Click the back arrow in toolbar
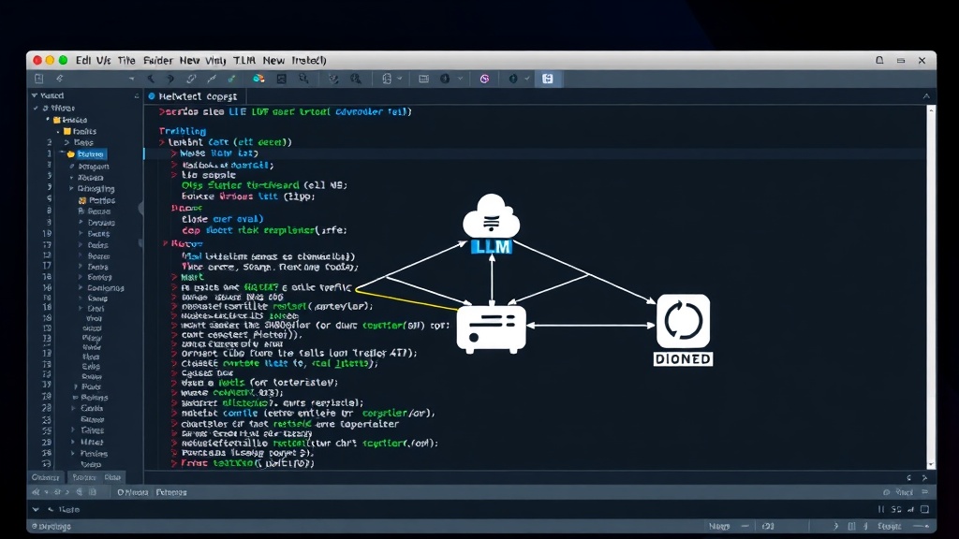The width and height of the screenshot is (959, 539). (x=151, y=79)
